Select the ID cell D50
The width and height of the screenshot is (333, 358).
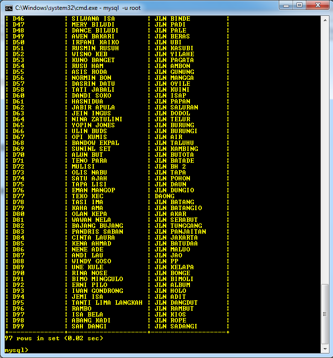18,42
